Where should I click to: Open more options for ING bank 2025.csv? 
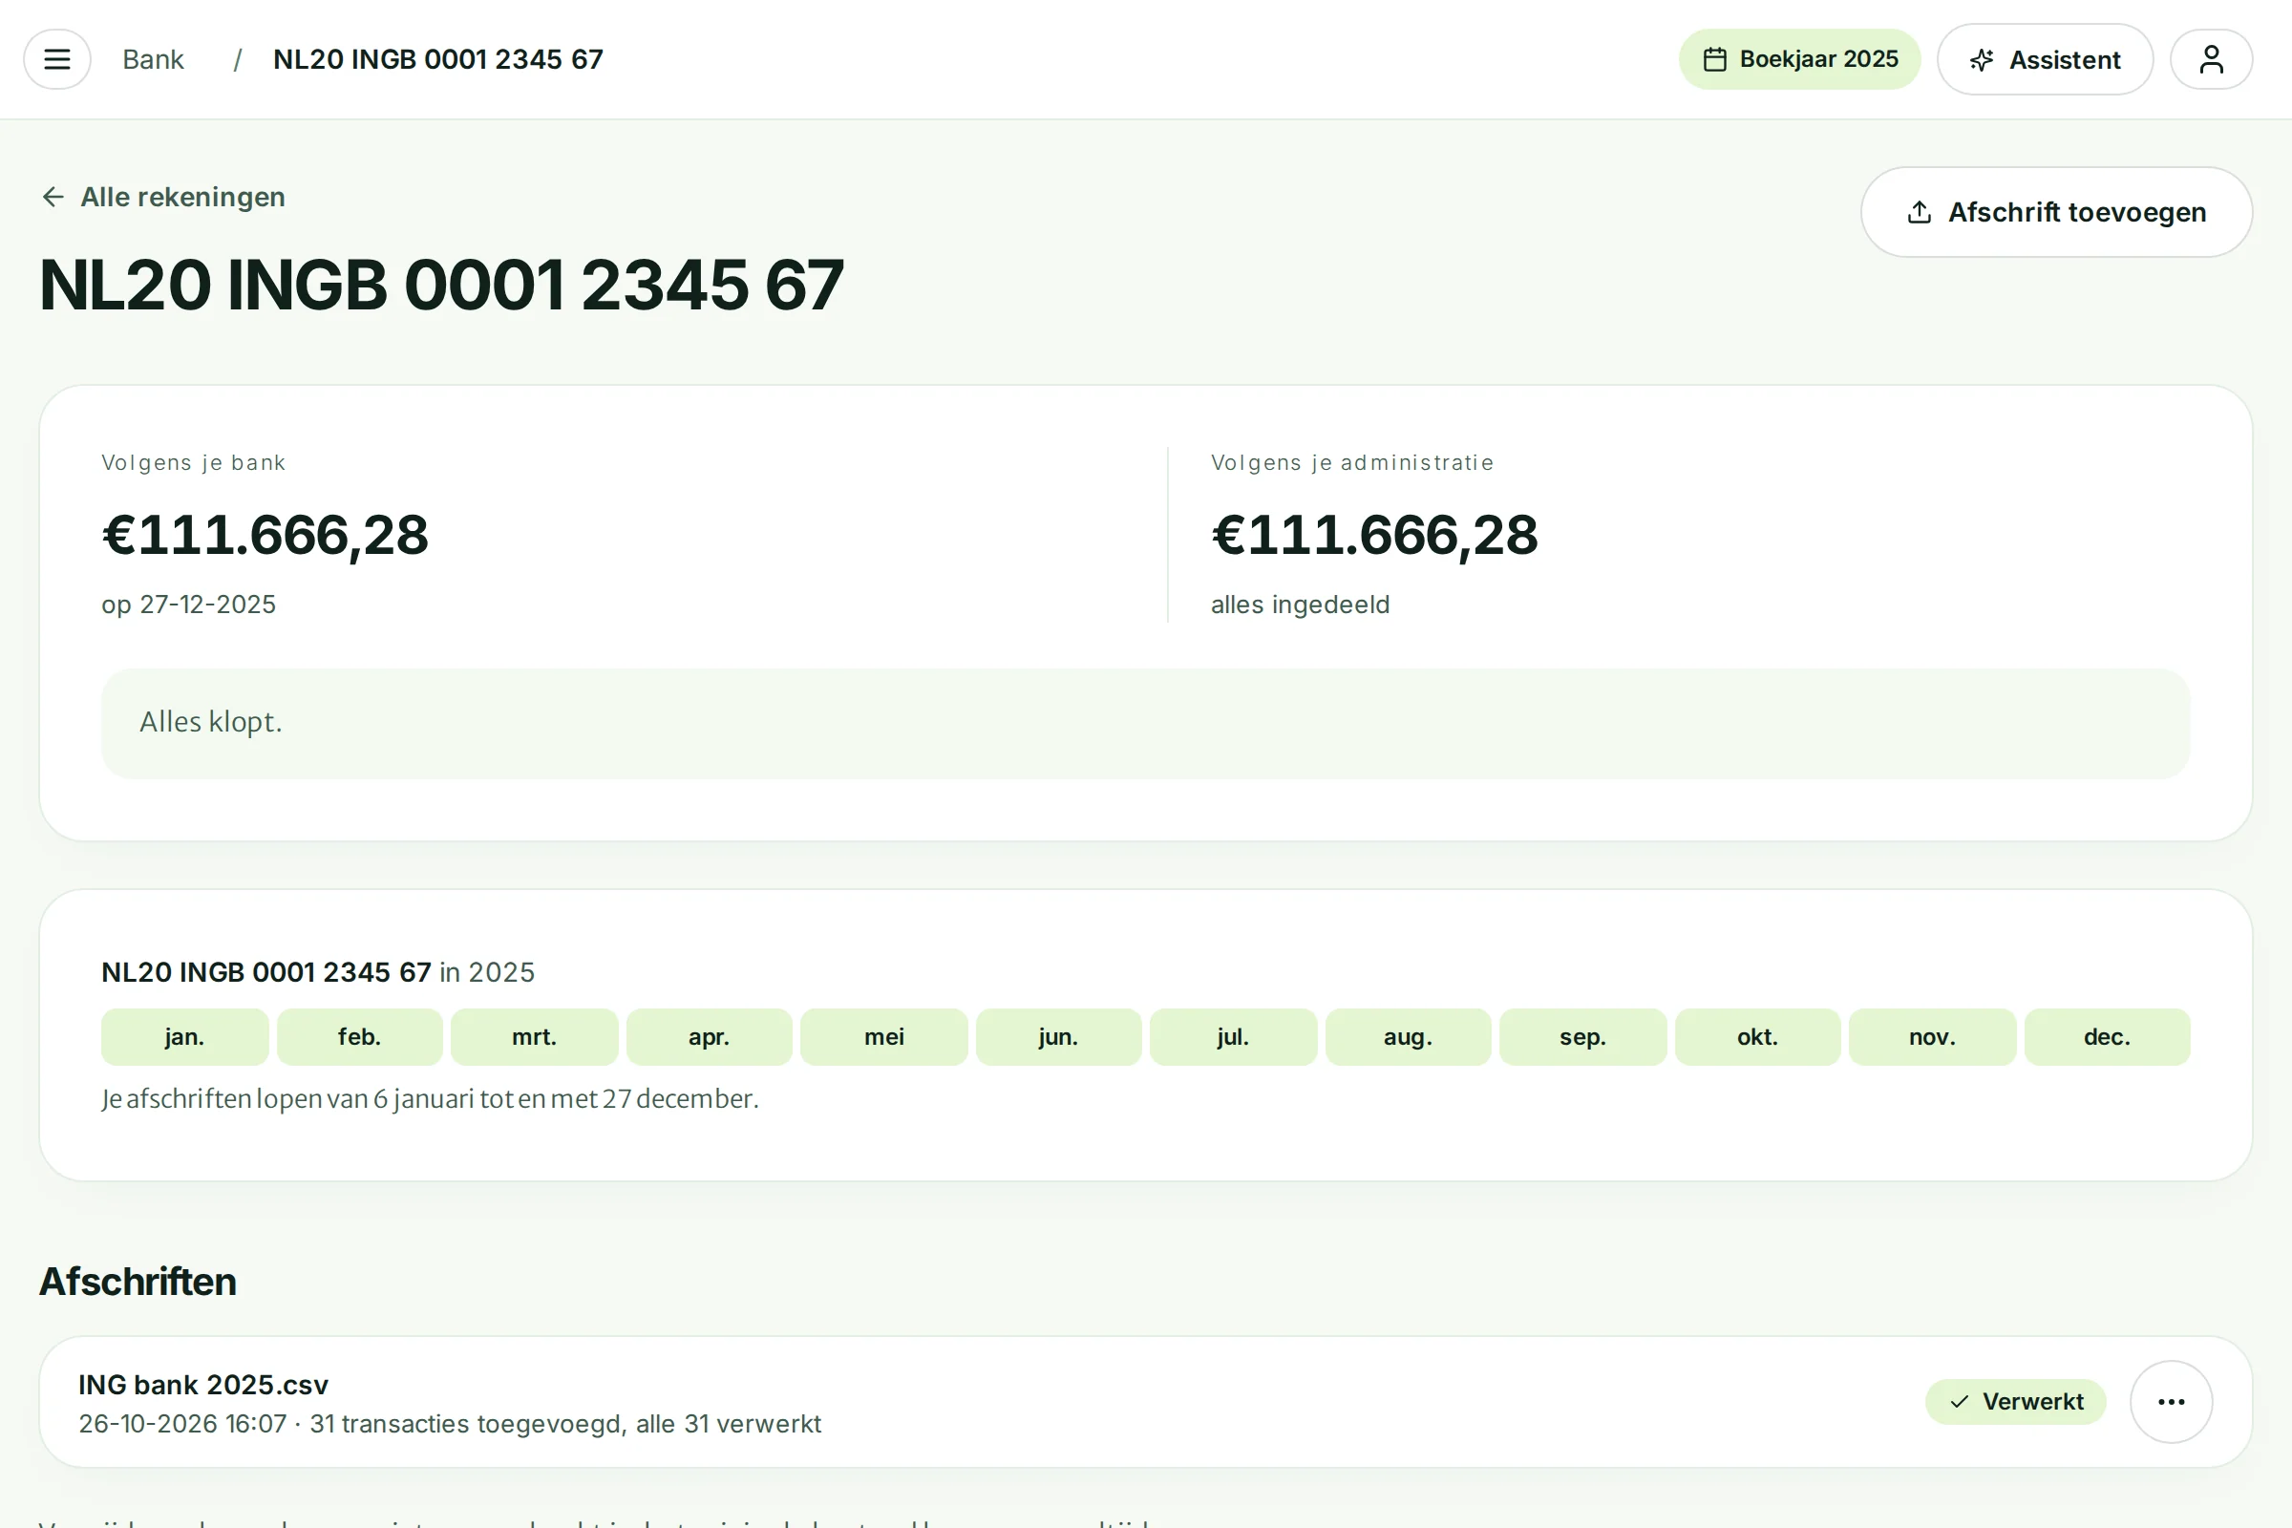click(2171, 1401)
